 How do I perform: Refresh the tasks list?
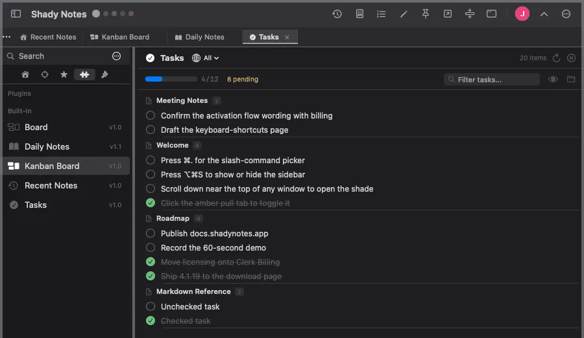557,58
